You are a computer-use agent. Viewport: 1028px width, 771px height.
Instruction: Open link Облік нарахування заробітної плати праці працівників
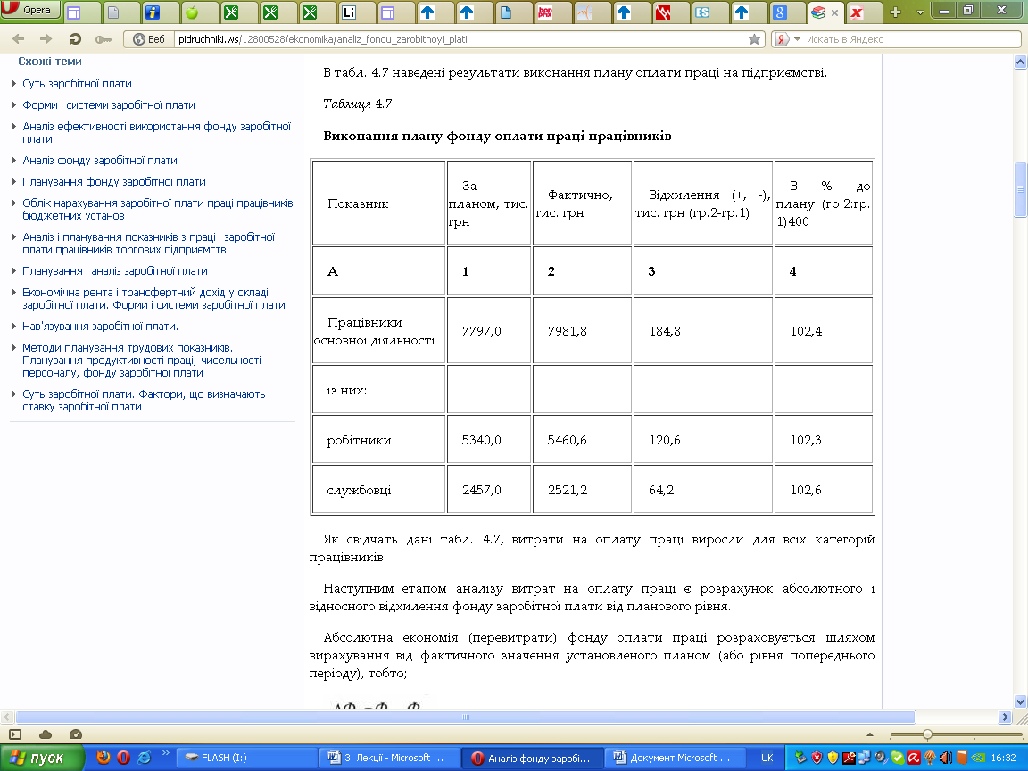(157, 209)
